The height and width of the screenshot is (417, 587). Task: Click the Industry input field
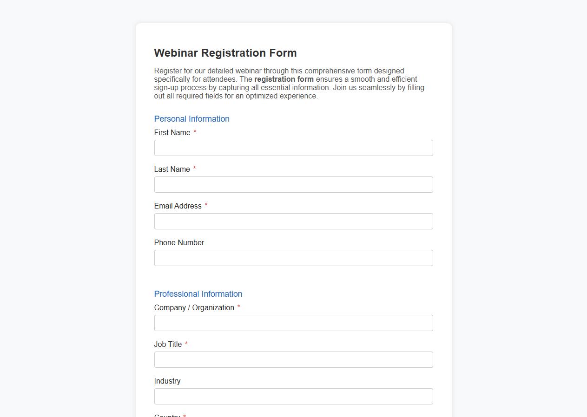[293, 396]
